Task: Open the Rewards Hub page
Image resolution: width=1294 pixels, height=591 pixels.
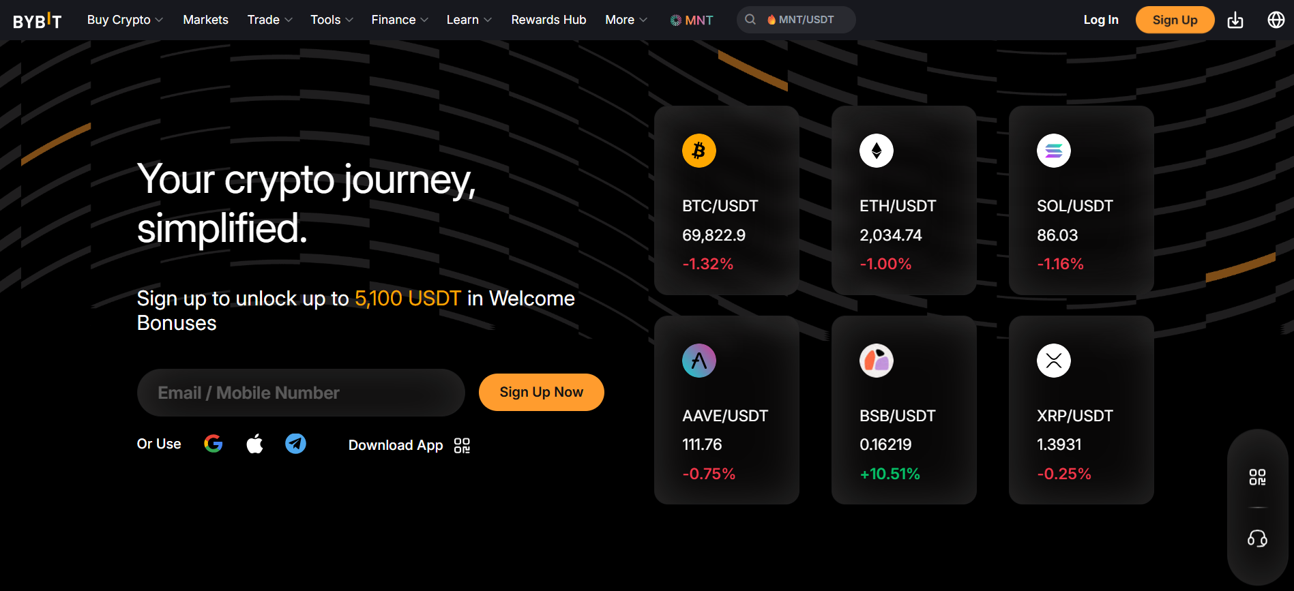Action: pos(548,20)
